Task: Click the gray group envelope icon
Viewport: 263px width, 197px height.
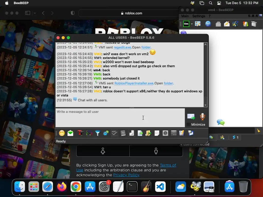Action: click(218, 24)
